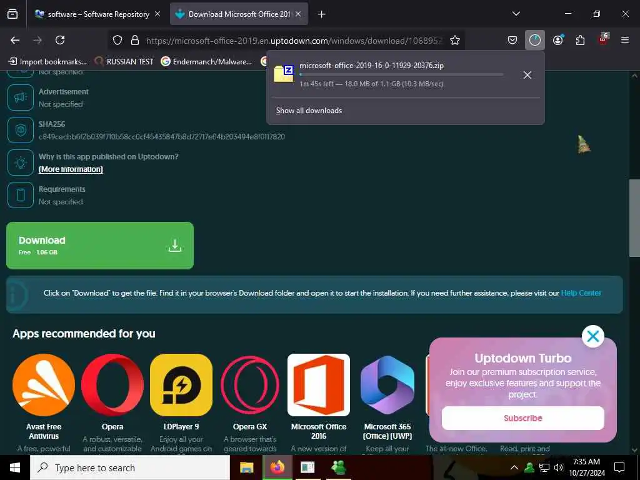The width and height of the screenshot is (640, 480).
Task: Open the Windows Start menu
Action: click(15, 467)
